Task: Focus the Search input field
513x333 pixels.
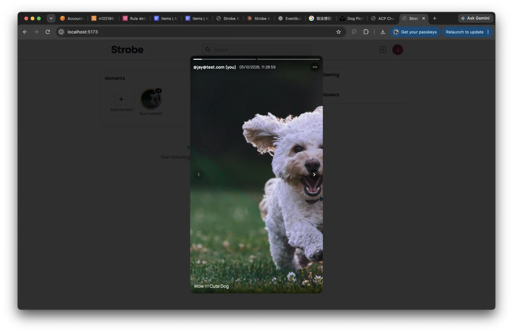Action: [256, 50]
